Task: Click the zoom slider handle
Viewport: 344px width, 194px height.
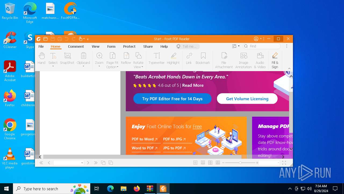Action: point(240,163)
